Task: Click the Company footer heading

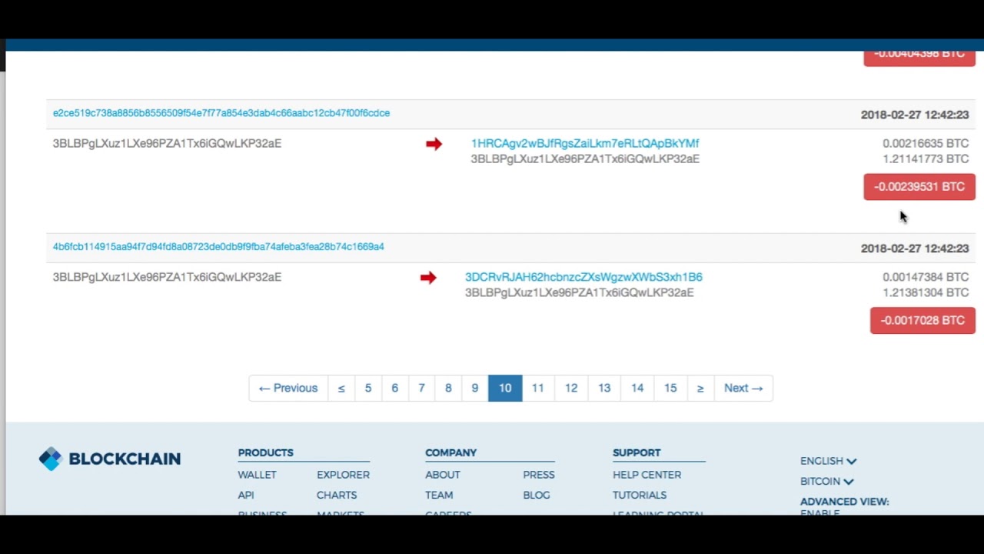Action: click(x=450, y=453)
